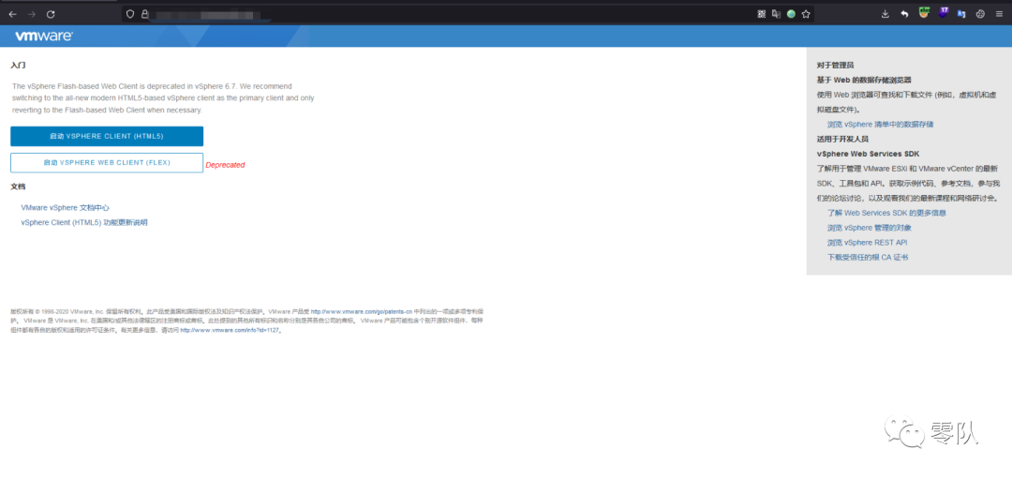Click the 对于管理员 heading
The height and width of the screenshot is (478, 1012).
click(x=835, y=66)
